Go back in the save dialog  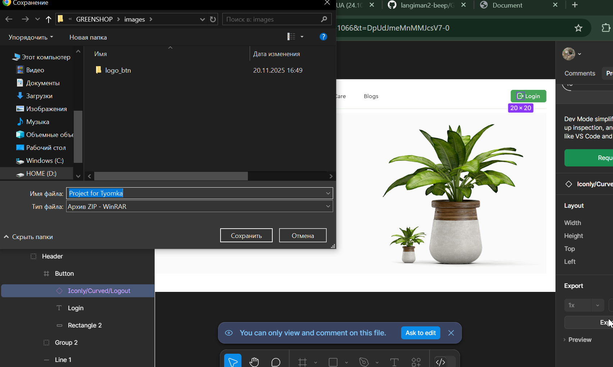tap(9, 19)
